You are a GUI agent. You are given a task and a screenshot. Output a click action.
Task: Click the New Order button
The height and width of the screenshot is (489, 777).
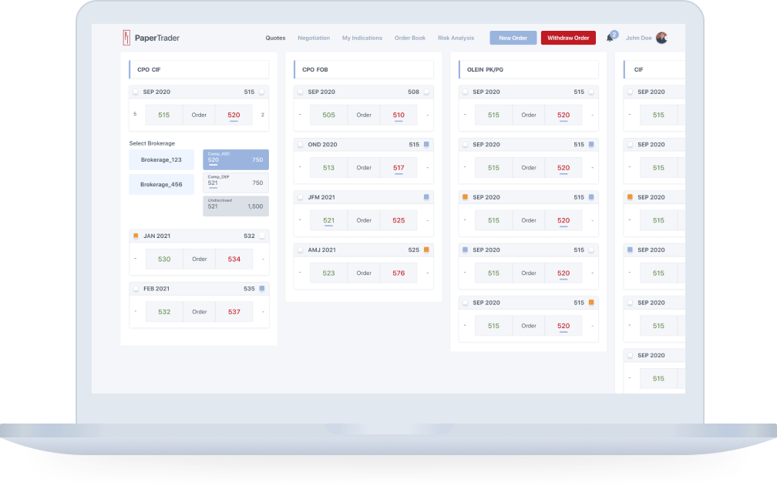[513, 38]
